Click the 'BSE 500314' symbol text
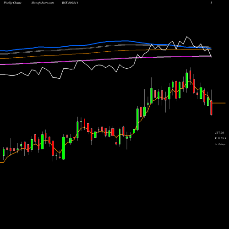The width and height of the screenshot is (229, 229). coord(70,3)
